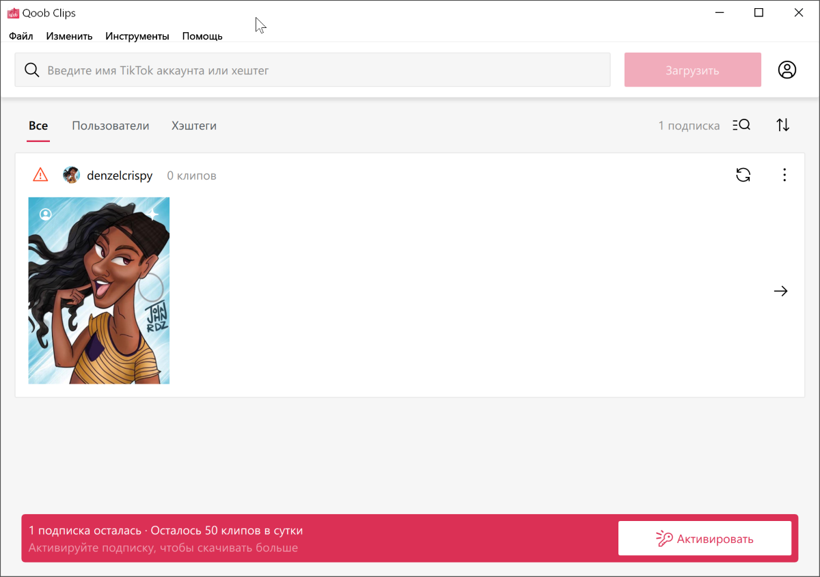Click the sort order arrows icon
820x577 pixels.
click(783, 125)
